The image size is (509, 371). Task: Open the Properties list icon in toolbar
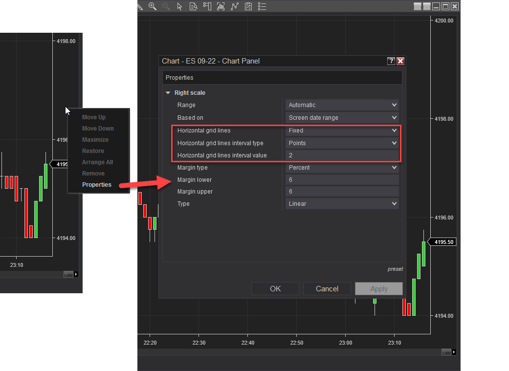click(x=262, y=6)
